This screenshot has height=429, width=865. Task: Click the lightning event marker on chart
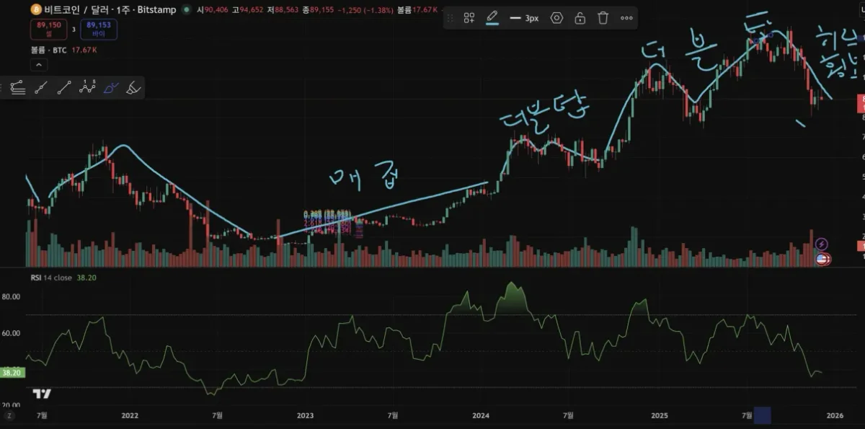click(821, 244)
